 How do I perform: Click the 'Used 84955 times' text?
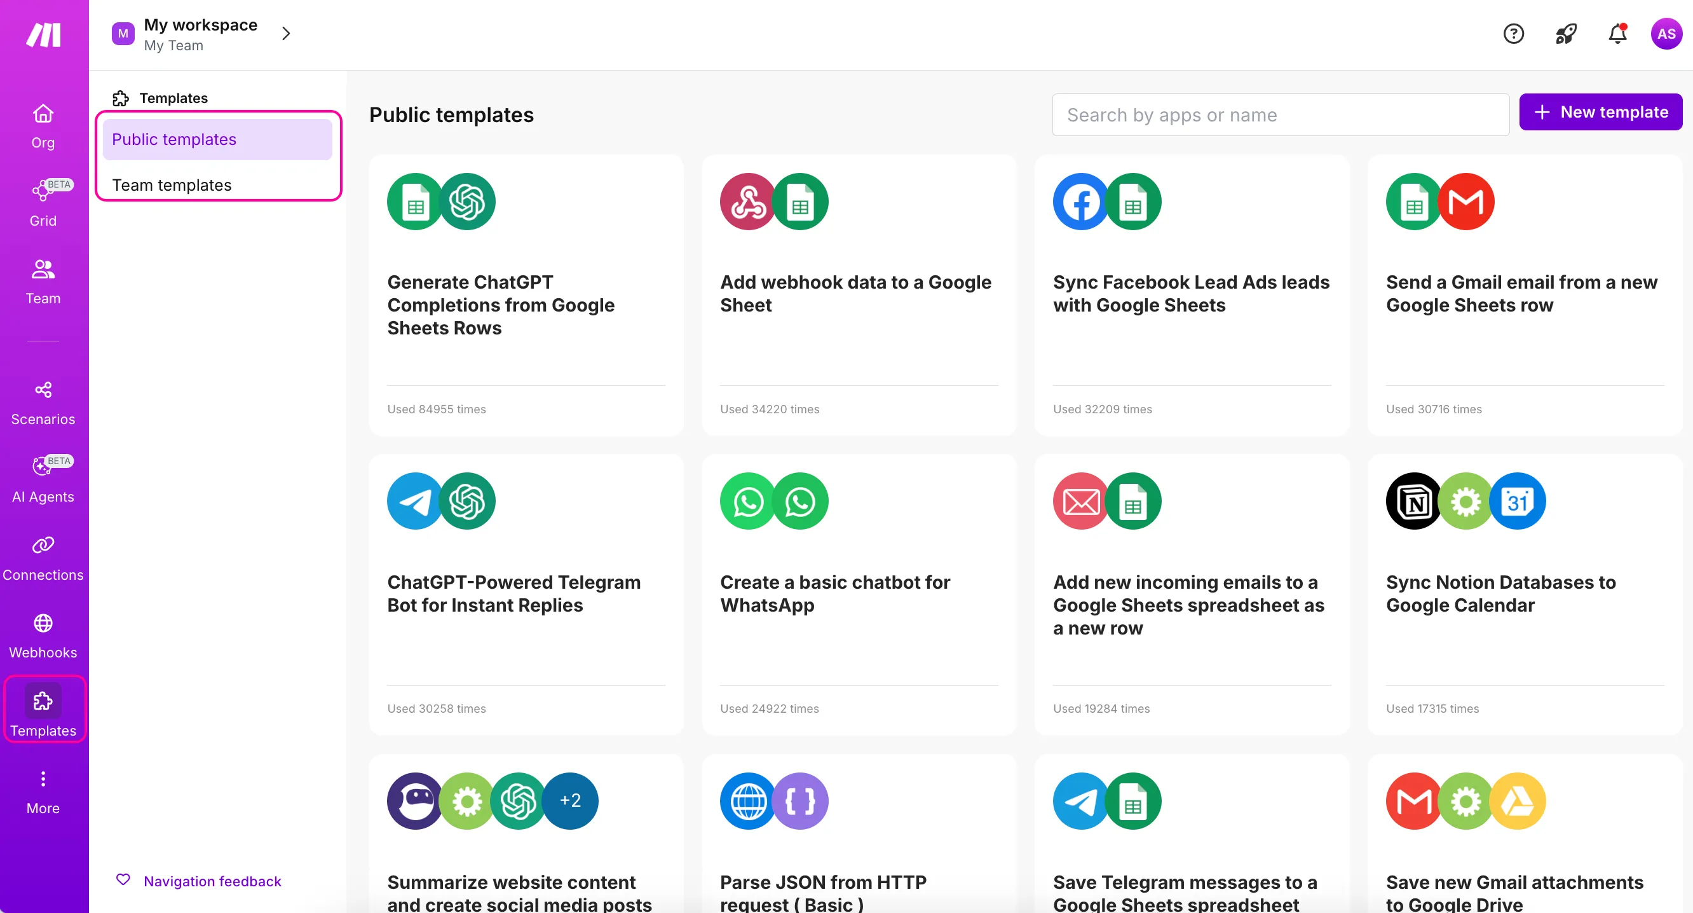pyautogui.click(x=437, y=409)
